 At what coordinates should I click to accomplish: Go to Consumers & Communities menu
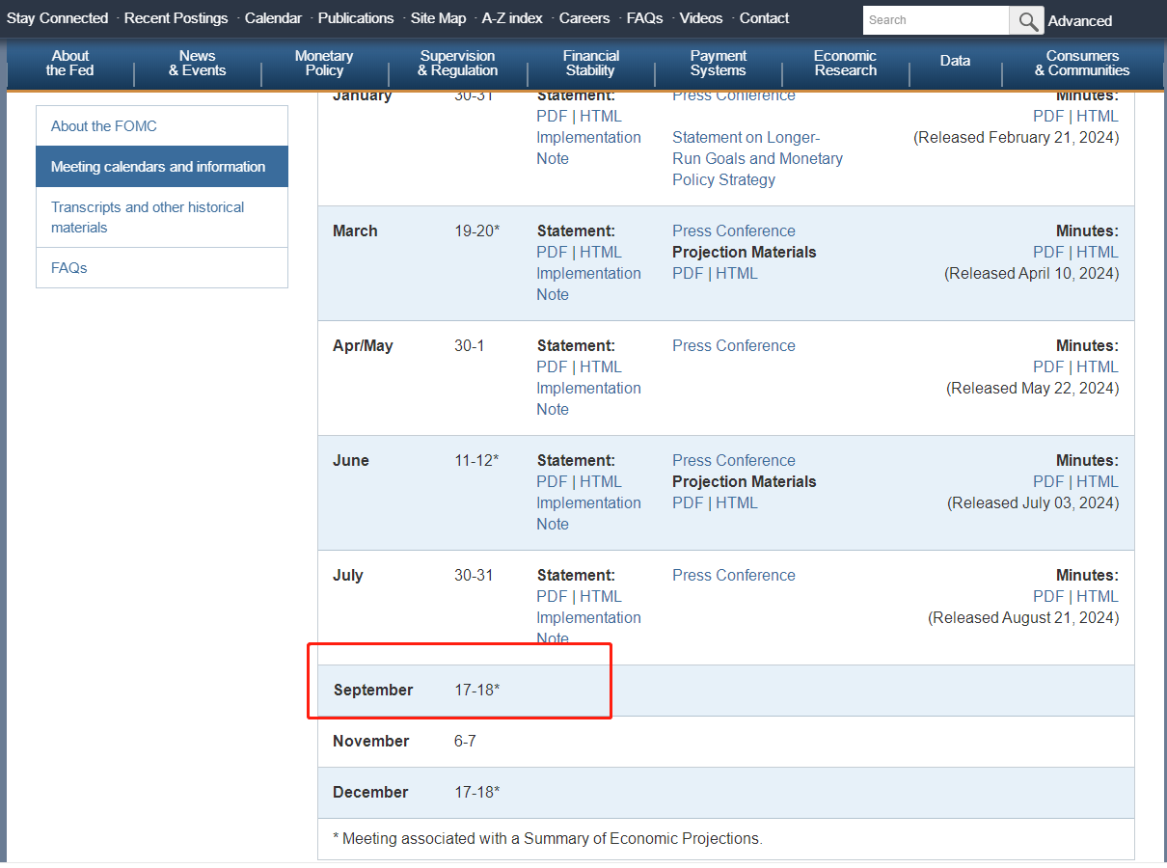point(1082,63)
